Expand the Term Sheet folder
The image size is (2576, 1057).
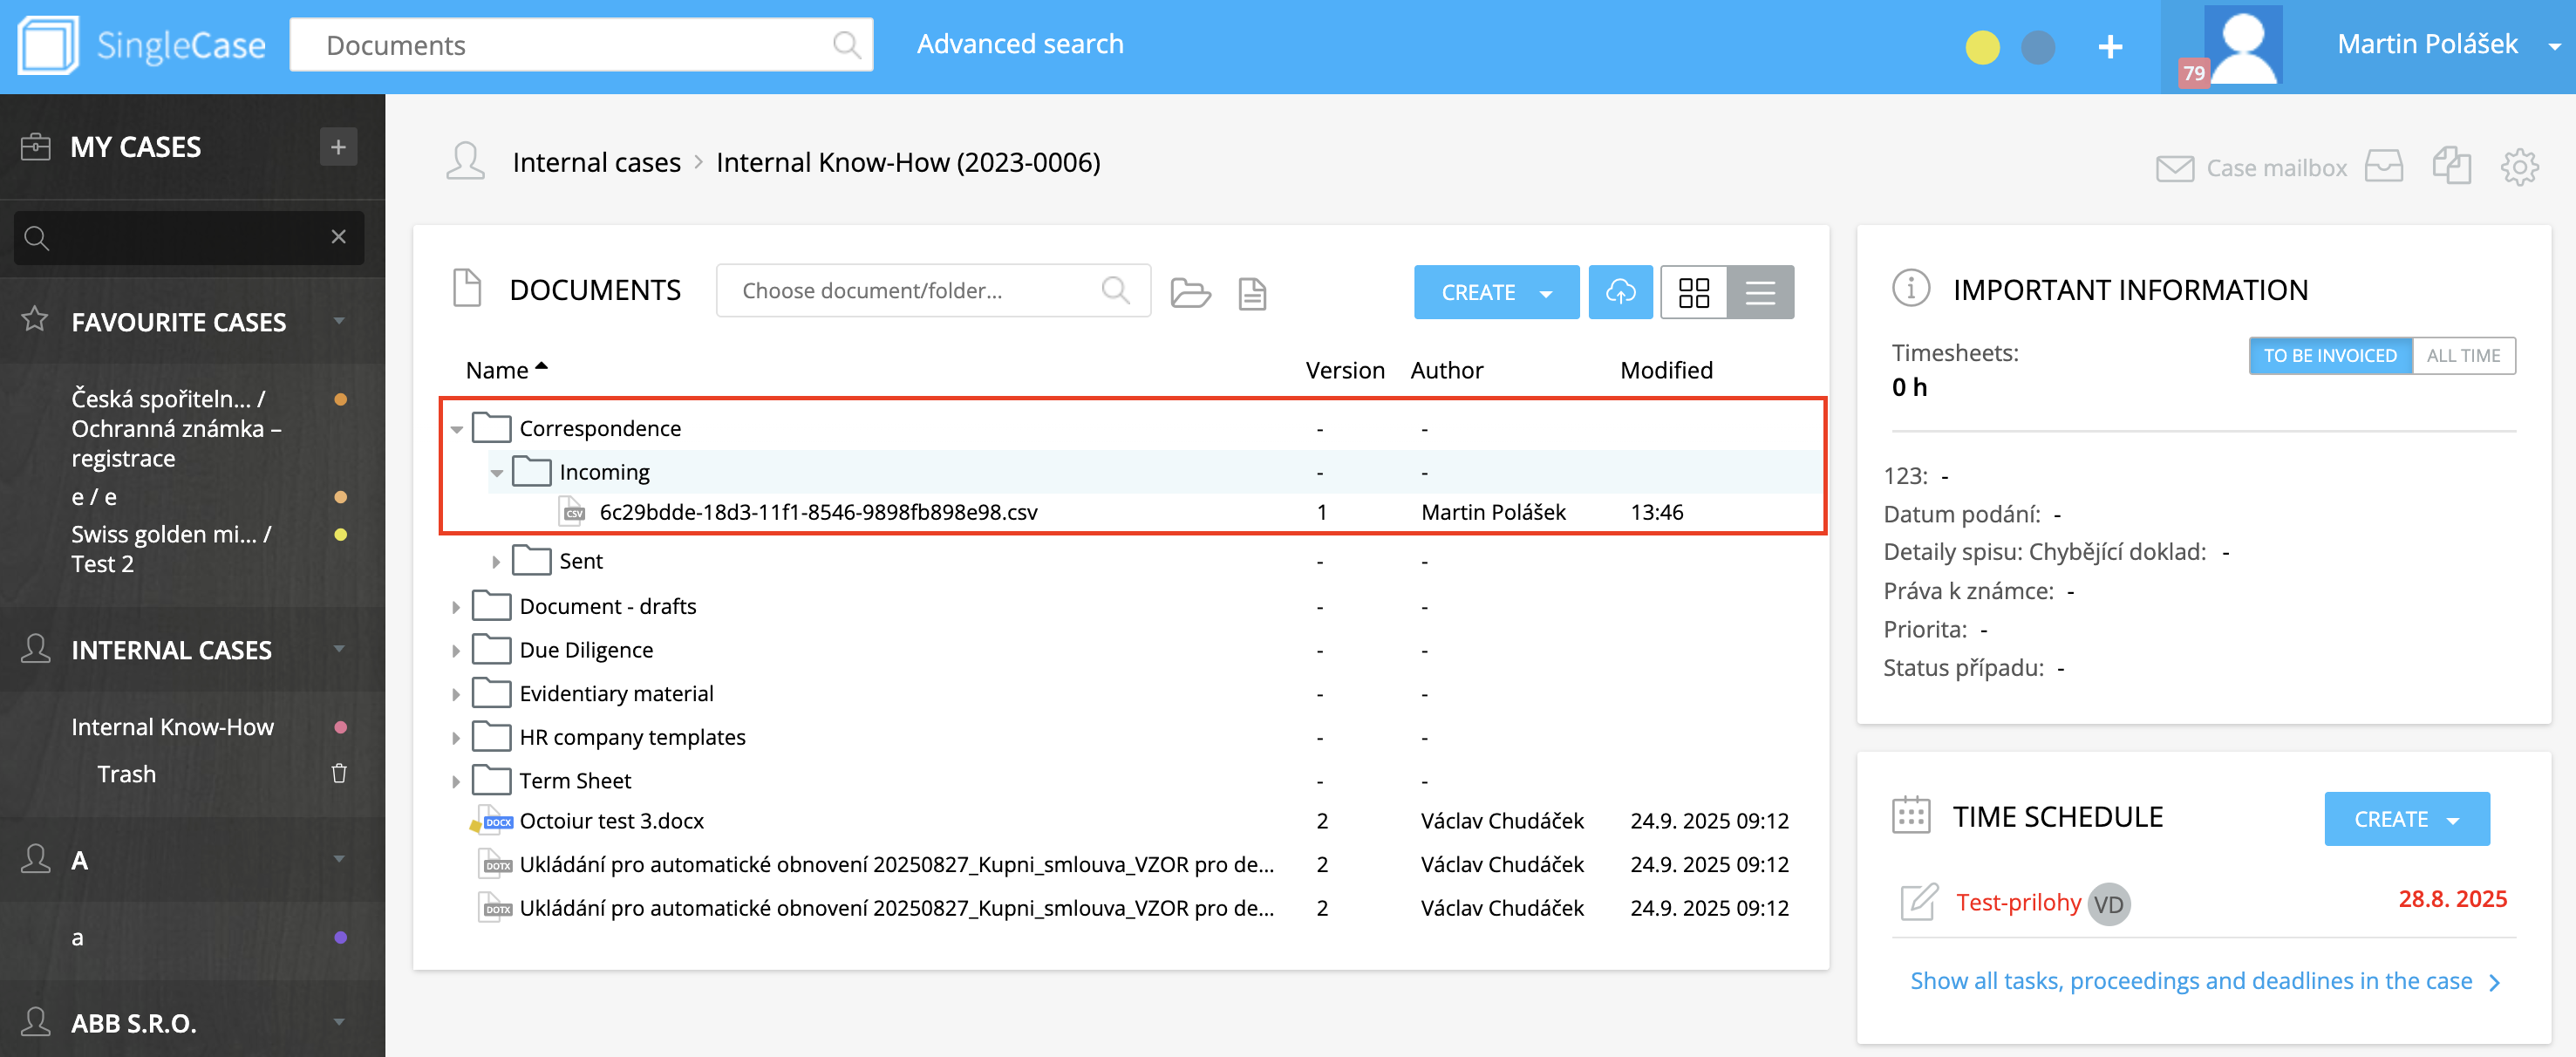tap(456, 782)
